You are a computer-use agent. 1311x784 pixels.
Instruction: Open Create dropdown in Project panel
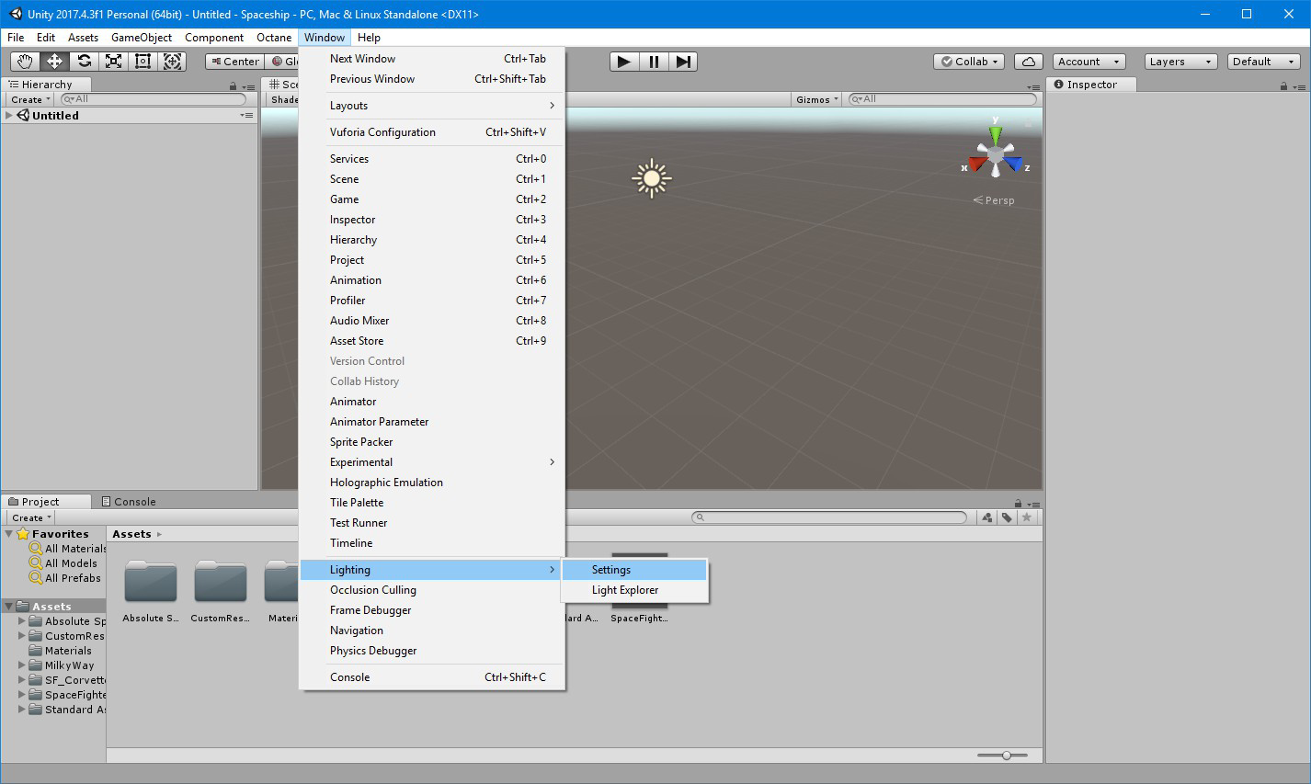29,517
